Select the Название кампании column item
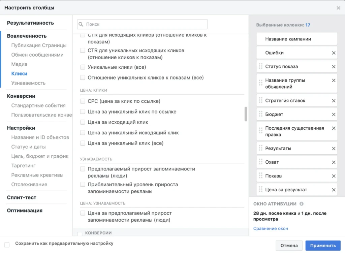 [x=297, y=39]
